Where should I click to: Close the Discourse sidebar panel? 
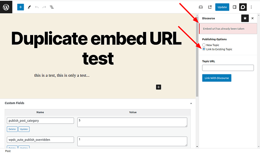pyautogui.click(x=252, y=18)
